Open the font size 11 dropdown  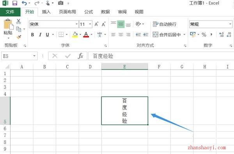[x=90, y=24]
